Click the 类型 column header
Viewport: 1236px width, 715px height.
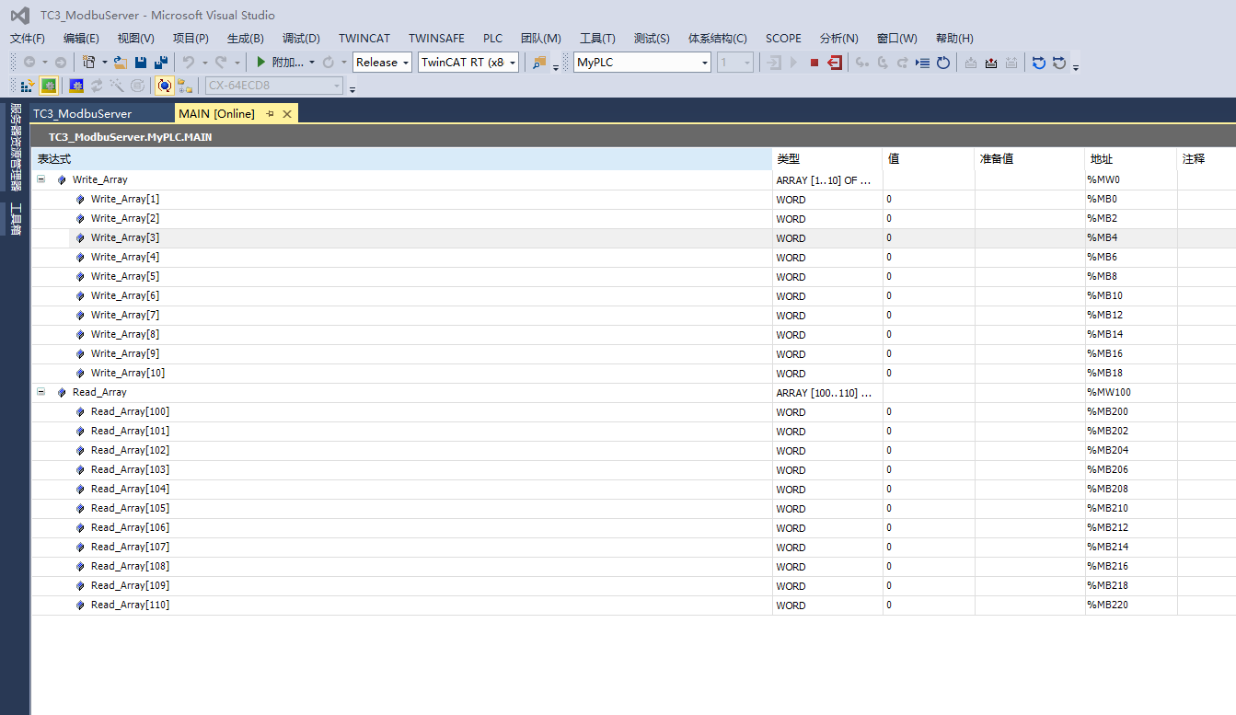pyautogui.click(x=826, y=159)
